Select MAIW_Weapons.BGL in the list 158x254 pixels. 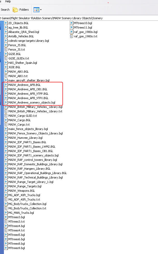coord(21,191)
